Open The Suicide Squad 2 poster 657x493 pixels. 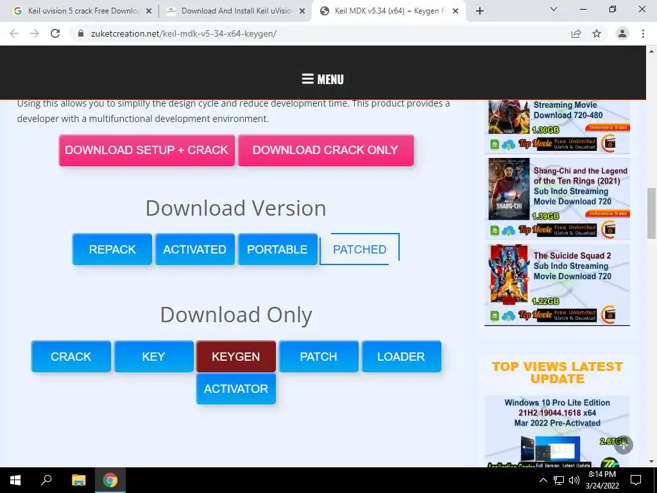(509, 275)
